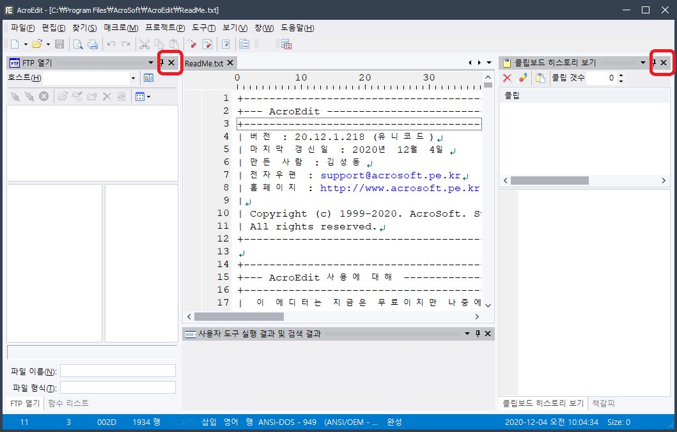
Task: Click the 클립 column header
Action: coord(584,95)
